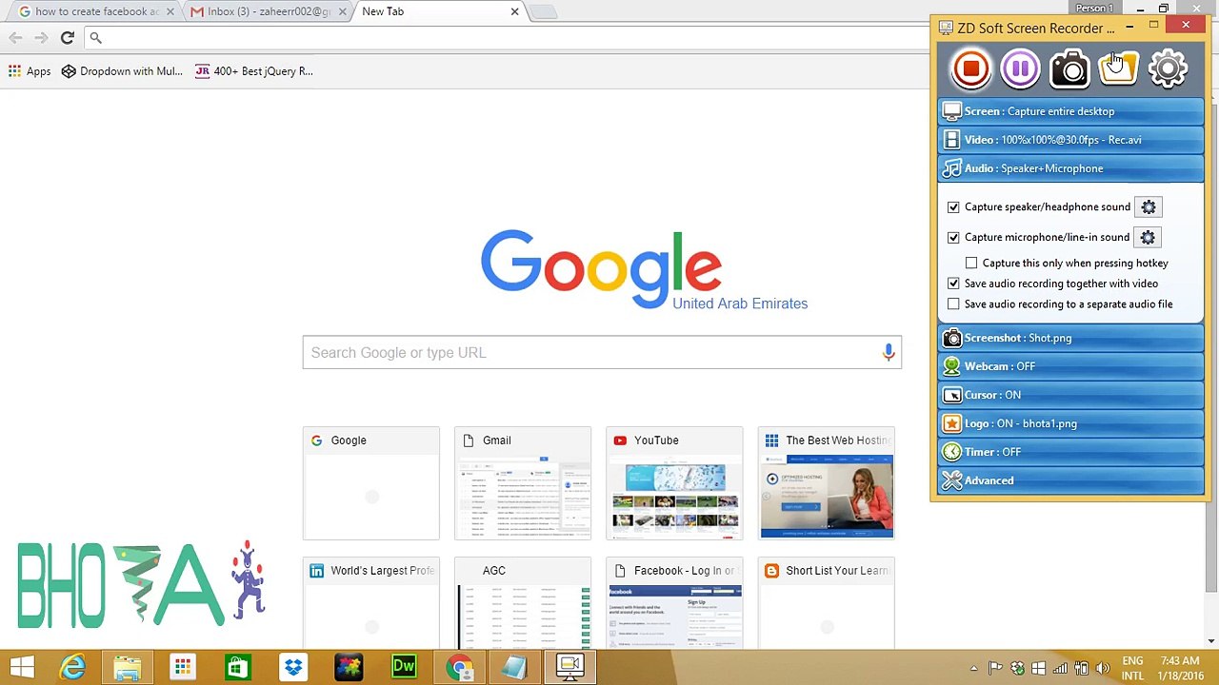This screenshot has width=1219, height=685.
Task: Expand the Screen: Capture entire desktop section
Action: point(1071,111)
